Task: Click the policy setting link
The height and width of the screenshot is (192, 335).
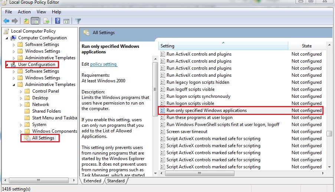Action: 104,64
